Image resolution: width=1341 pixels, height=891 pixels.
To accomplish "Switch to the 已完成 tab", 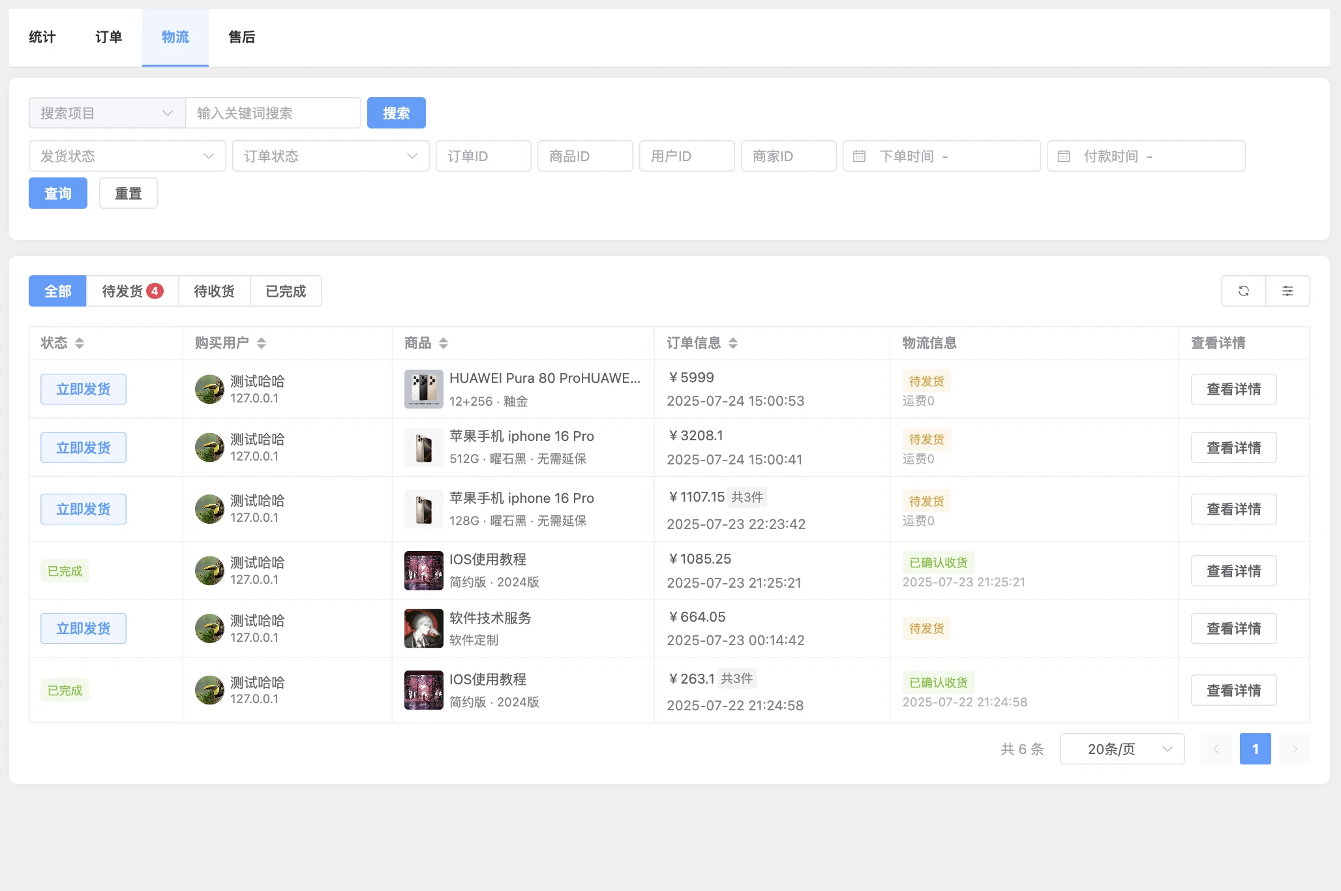I will [286, 291].
